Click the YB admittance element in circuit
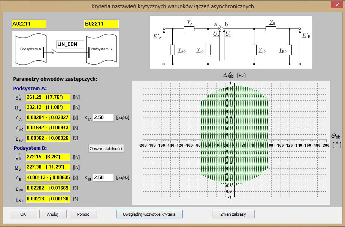 tap(270, 29)
